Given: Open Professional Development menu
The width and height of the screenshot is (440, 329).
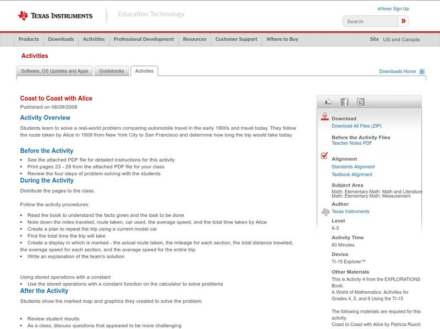Looking at the screenshot, I should pos(144,39).
